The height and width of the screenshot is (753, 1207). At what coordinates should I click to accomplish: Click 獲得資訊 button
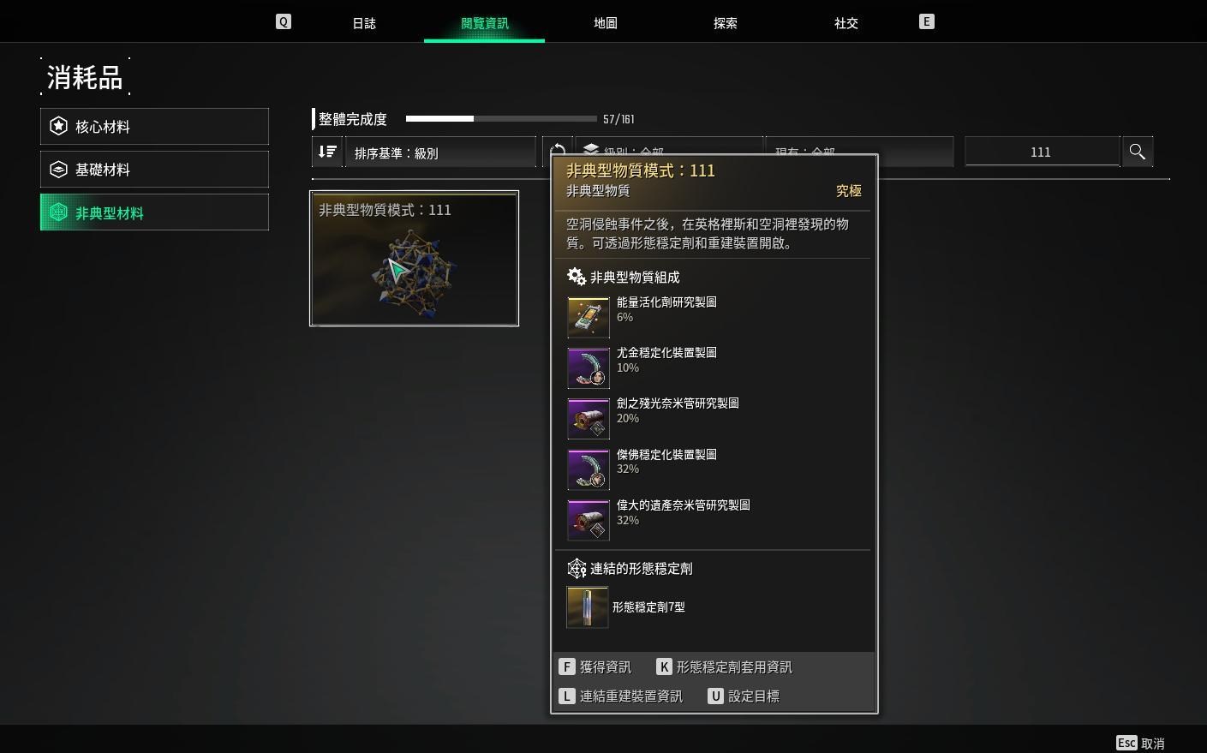(x=595, y=667)
